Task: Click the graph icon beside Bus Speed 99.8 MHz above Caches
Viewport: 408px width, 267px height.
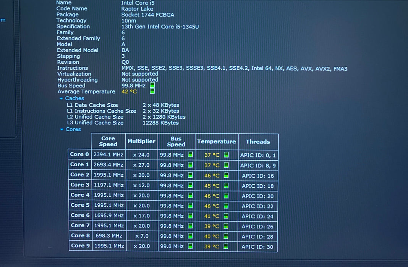Action: [x=152, y=85]
